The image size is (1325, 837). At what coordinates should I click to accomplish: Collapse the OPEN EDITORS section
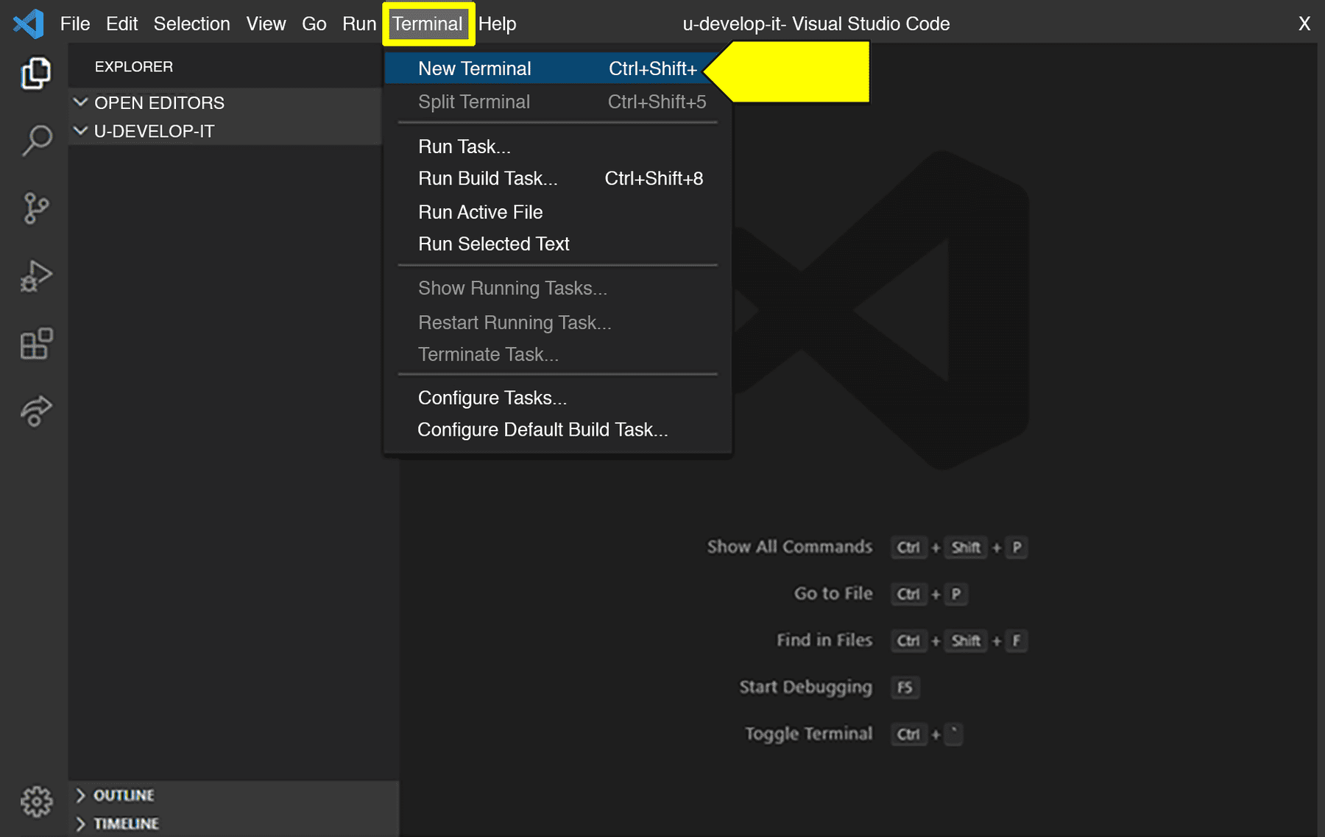point(159,103)
